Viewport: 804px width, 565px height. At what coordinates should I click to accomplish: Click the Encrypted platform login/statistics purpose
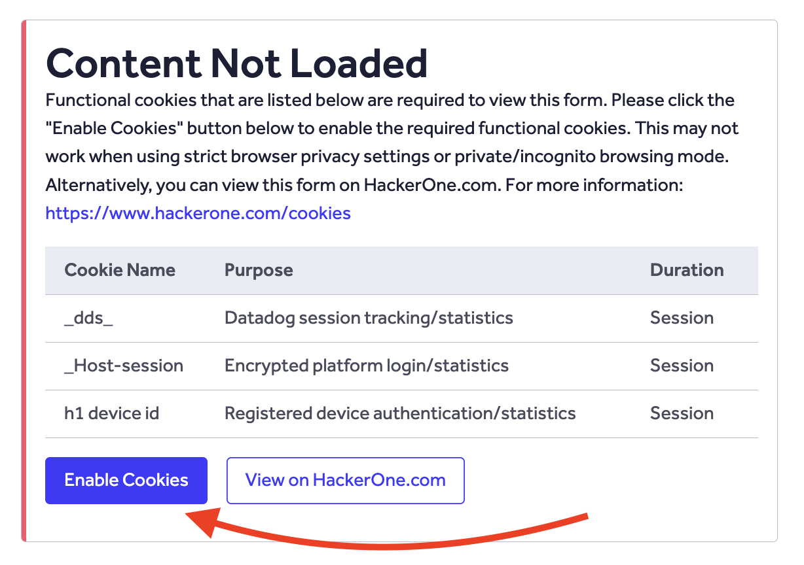coord(367,366)
